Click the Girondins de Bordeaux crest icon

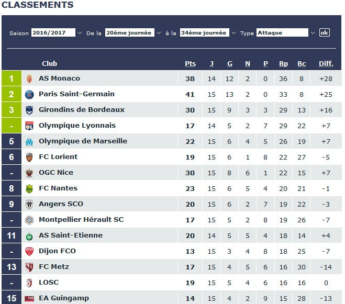29,110
